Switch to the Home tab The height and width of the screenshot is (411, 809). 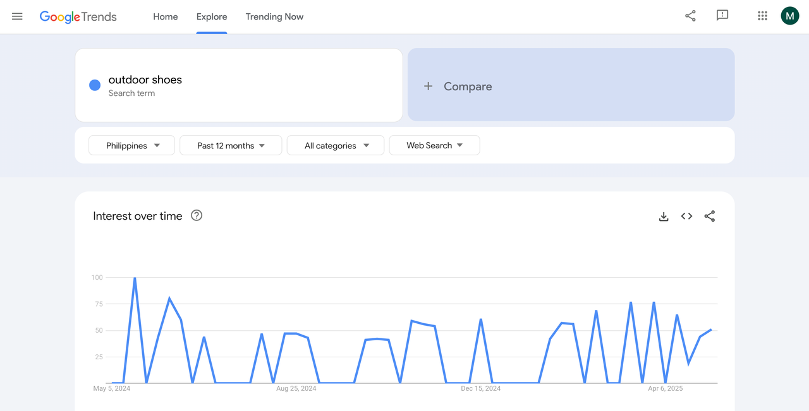165,16
